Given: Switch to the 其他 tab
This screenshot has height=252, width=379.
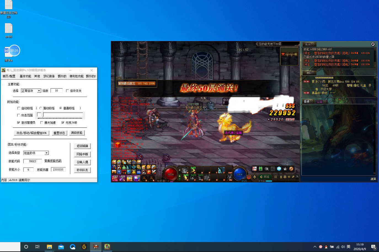Looking at the screenshot, I should click(x=37, y=76).
